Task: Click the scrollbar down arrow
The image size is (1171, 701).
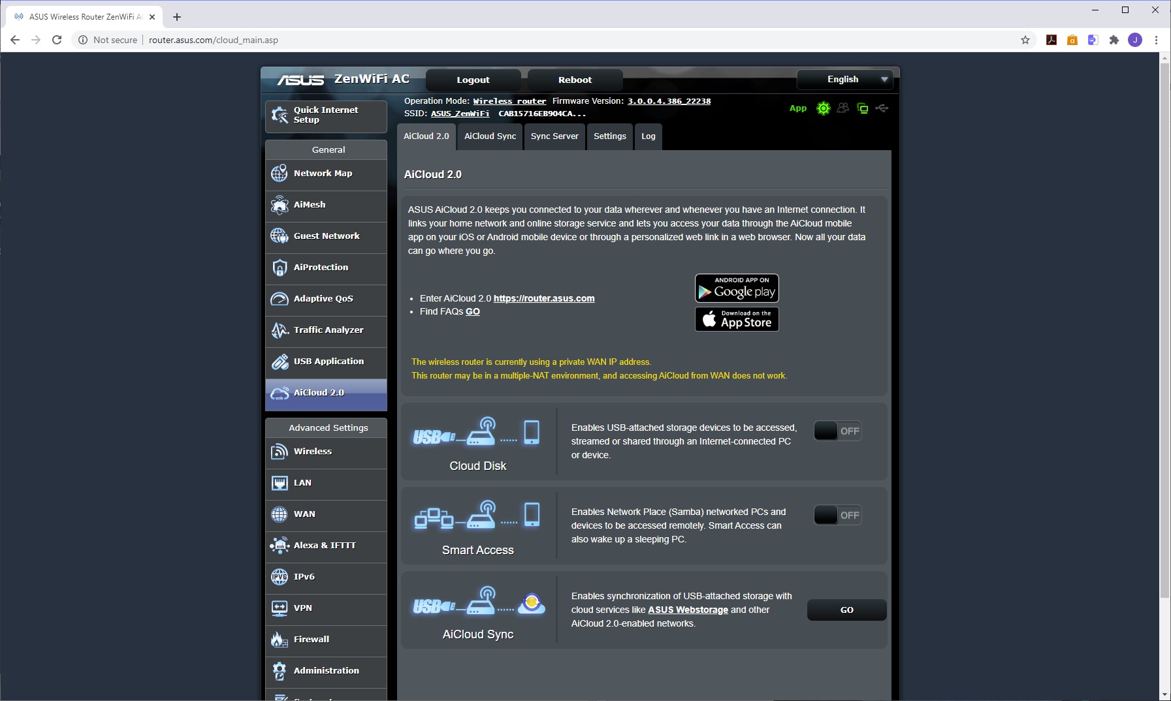Action: pos(1165,695)
